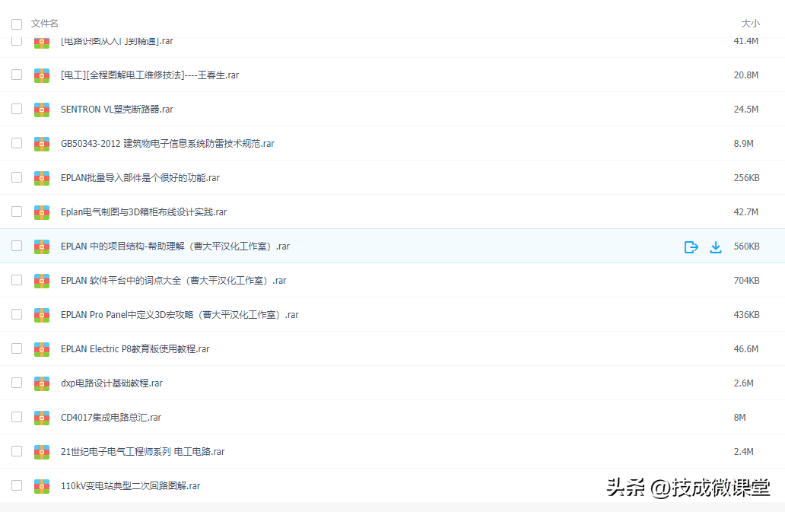Tick checkbox for EPLAN 中的项目结构 row
This screenshot has height=512, width=785.
pos(17,246)
